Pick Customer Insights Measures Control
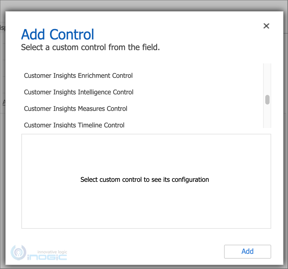 point(75,109)
